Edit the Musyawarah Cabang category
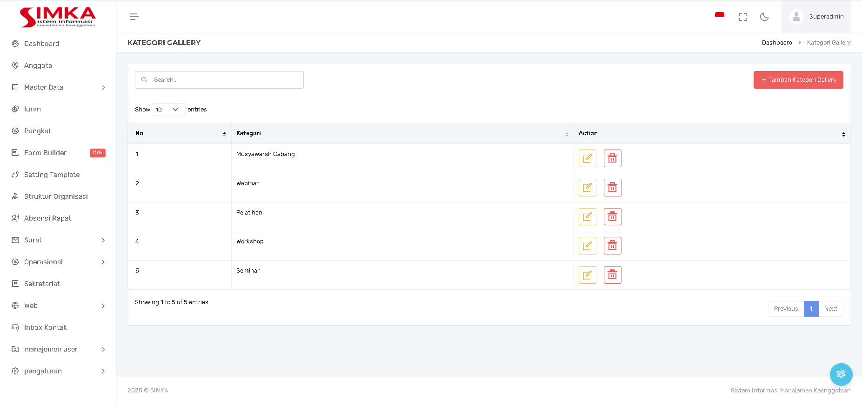Screen dimensions: 862x404 pos(587,158)
